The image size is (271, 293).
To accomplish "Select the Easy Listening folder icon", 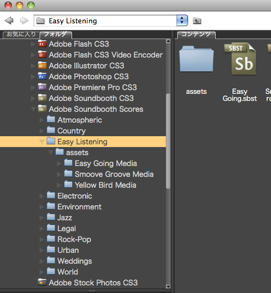I will (51, 141).
